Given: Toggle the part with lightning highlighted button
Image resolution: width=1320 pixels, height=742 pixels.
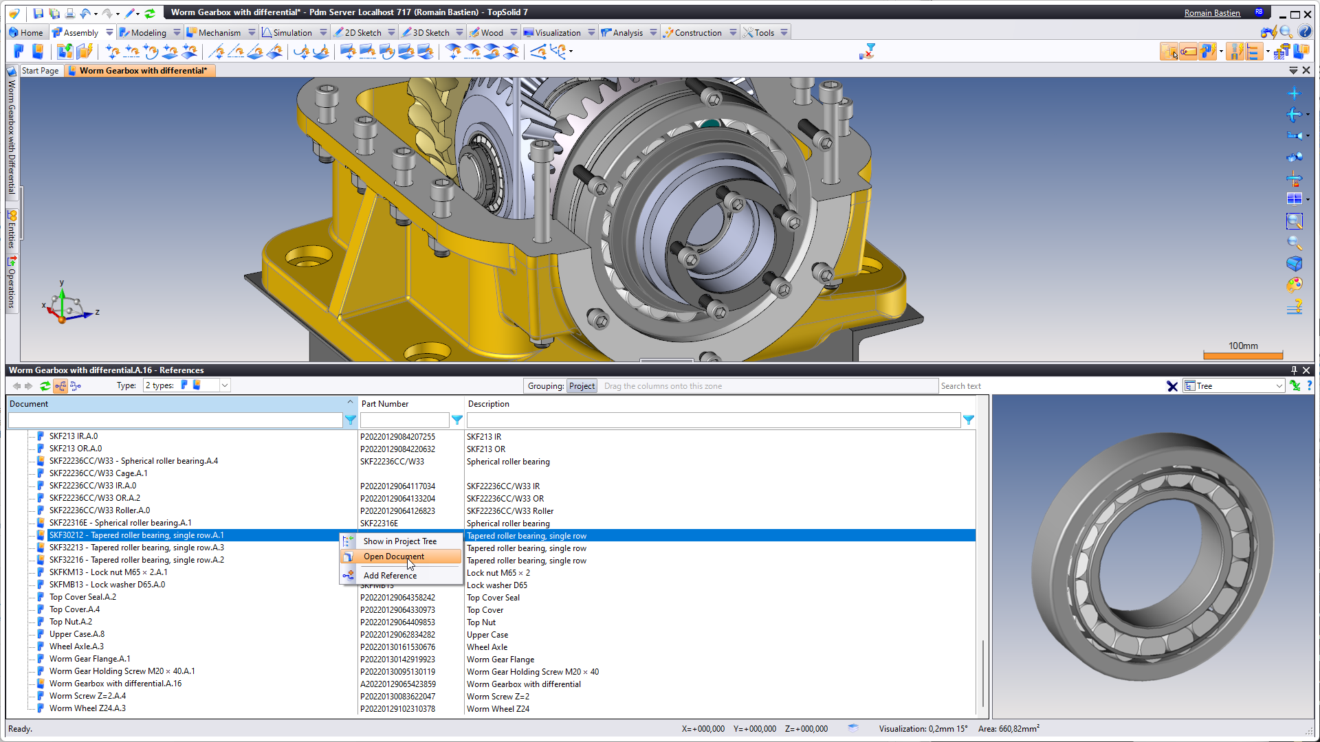Looking at the screenshot, I should (1208, 52).
